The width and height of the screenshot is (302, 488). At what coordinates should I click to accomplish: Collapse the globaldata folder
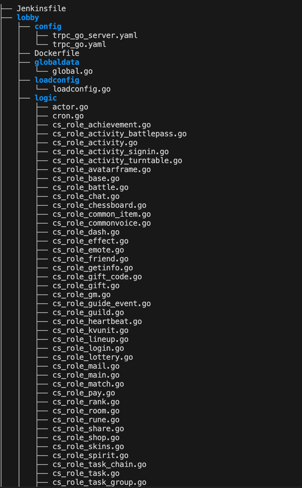coord(57,62)
